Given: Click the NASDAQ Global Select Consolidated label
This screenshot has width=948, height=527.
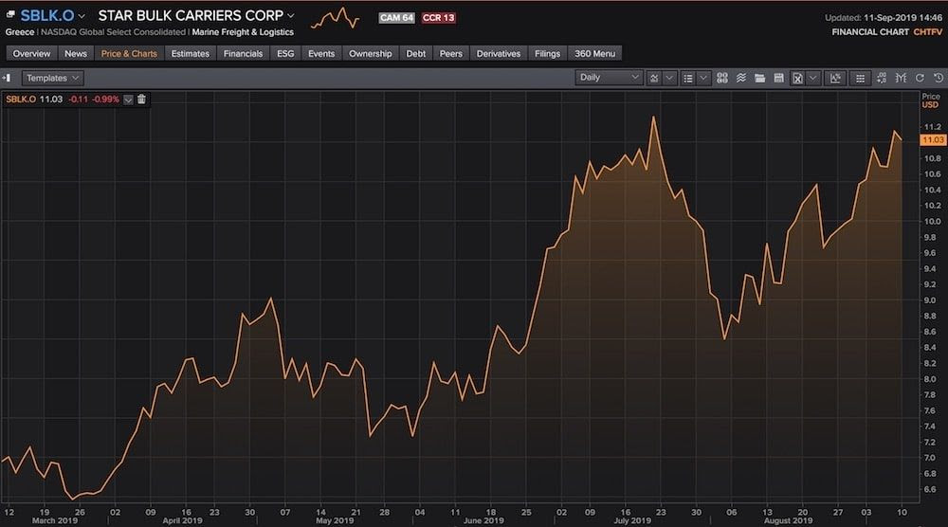Looking at the screenshot, I should click(x=113, y=32).
